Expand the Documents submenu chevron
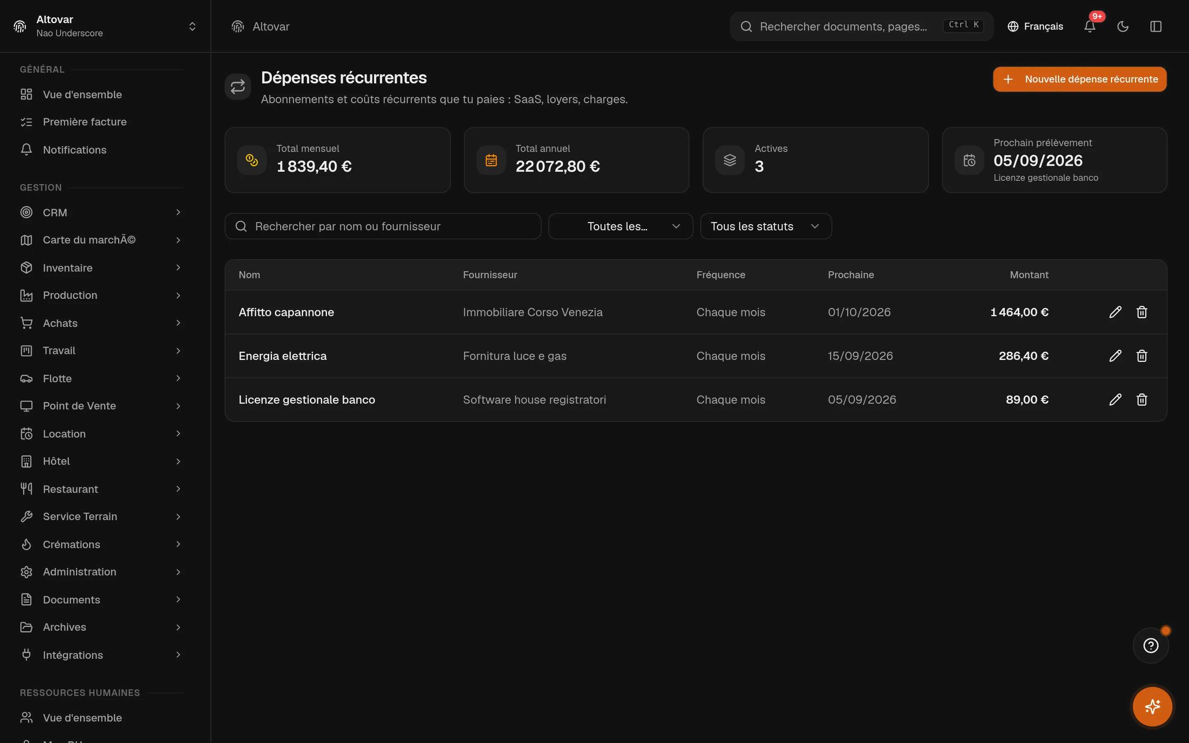The height and width of the screenshot is (743, 1189). pos(178,599)
